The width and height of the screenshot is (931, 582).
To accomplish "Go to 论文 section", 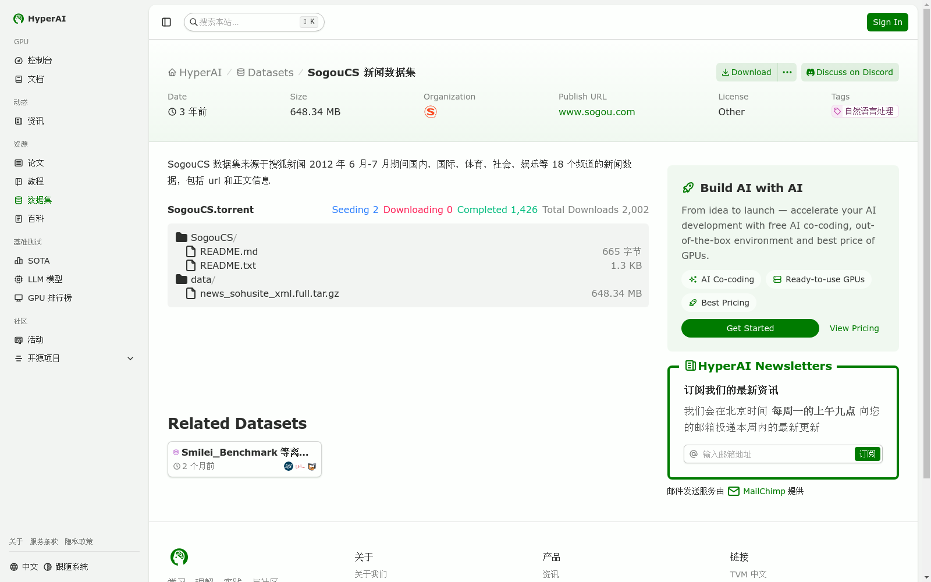I will coord(74,163).
